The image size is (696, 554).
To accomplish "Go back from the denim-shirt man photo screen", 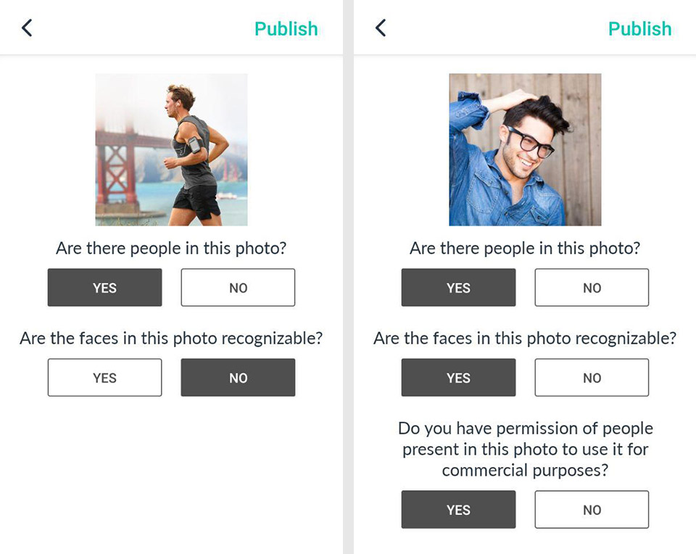I will tap(381, 28).
